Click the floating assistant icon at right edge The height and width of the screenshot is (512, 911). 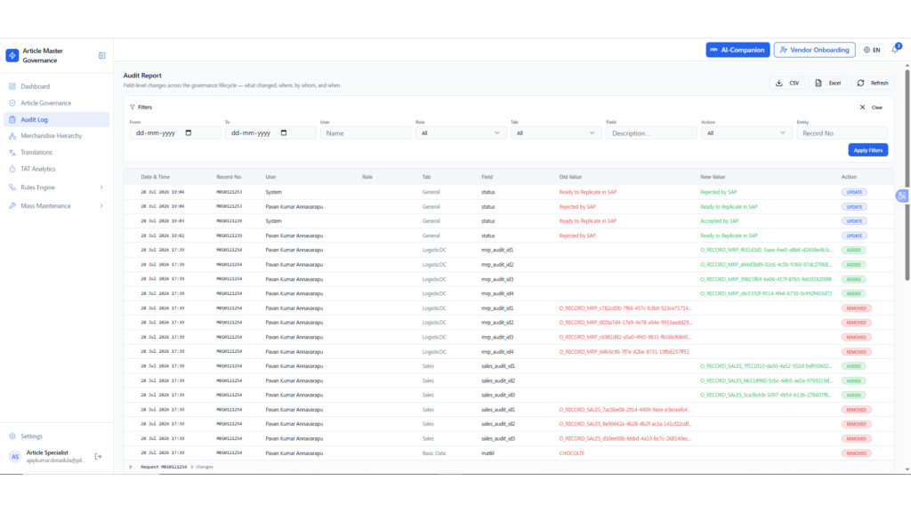(902, 196)
